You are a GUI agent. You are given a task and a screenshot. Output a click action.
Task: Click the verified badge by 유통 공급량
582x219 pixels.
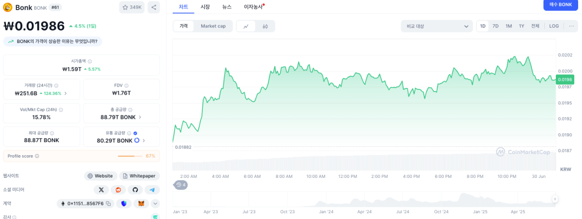point(135,133)
